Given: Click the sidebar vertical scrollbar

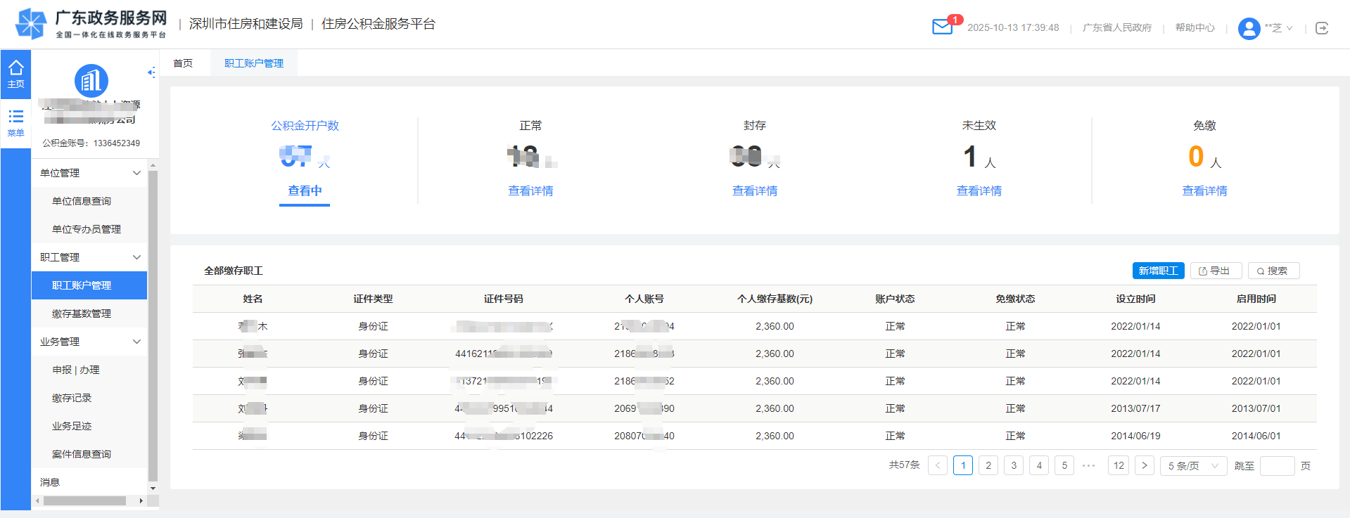Looking at the screenshot, I should (153, 325).
